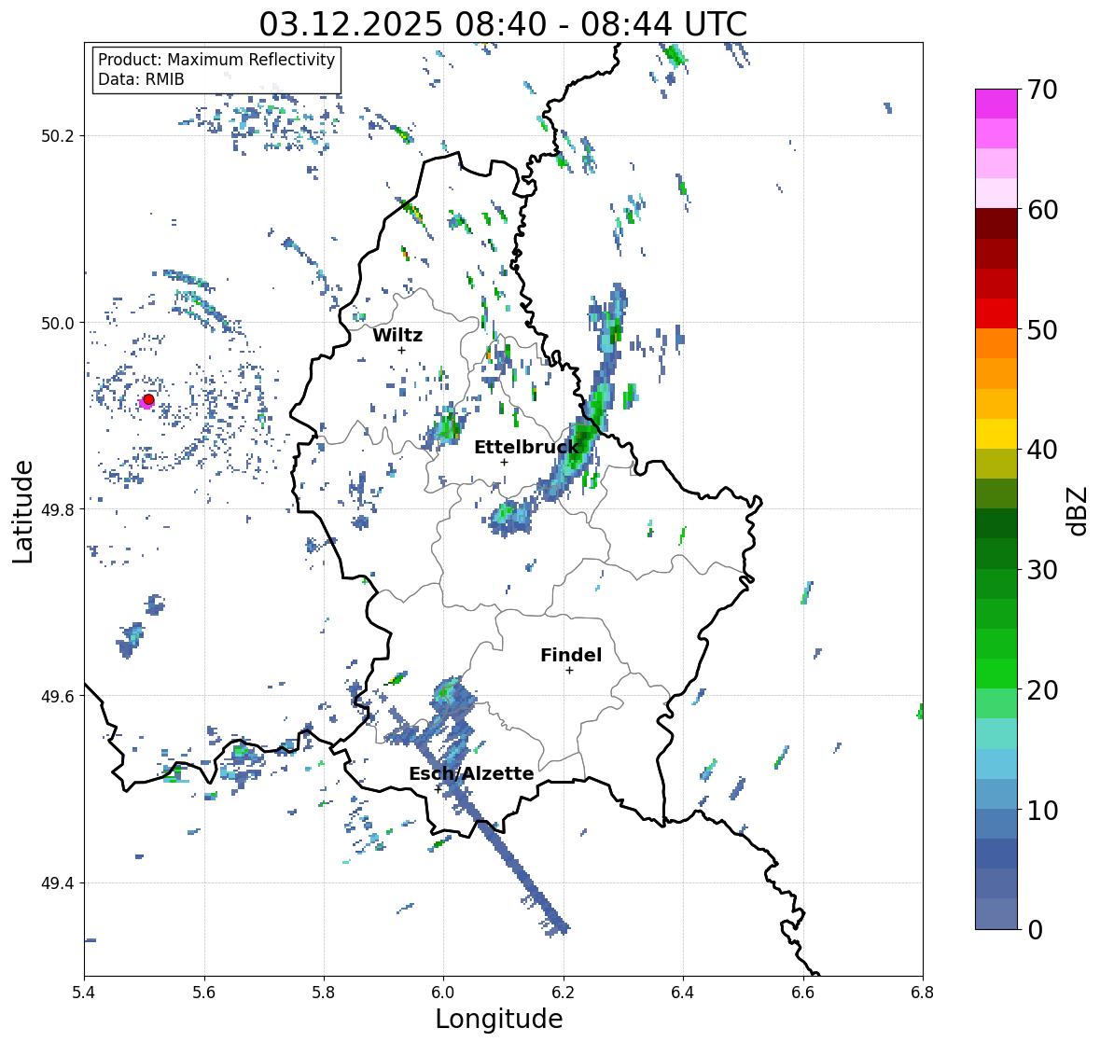Click the plus marker below Esch/Alzette

[x=438, y=789]
